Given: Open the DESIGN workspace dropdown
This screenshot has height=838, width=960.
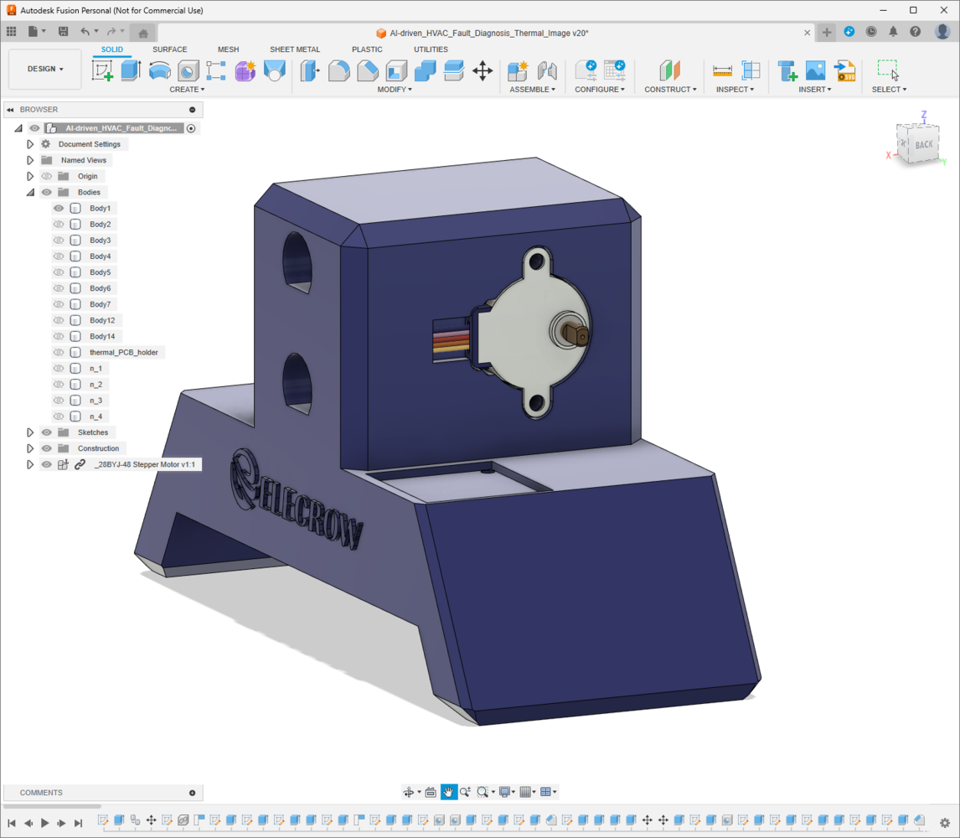Looking at the screenshot, I should point(45,69).
